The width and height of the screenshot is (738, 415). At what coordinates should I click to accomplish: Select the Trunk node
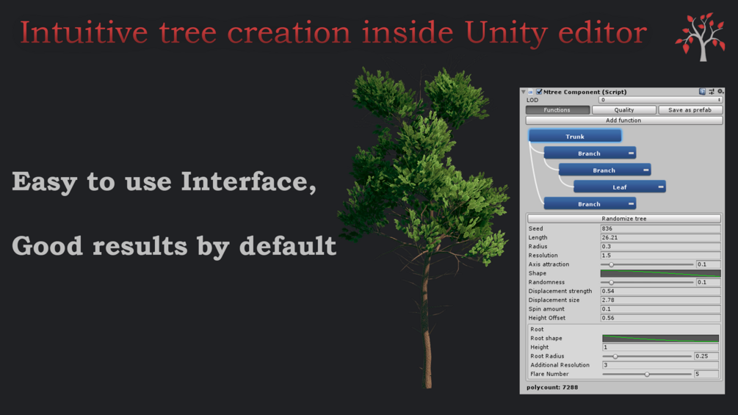[x=575, y=136]
